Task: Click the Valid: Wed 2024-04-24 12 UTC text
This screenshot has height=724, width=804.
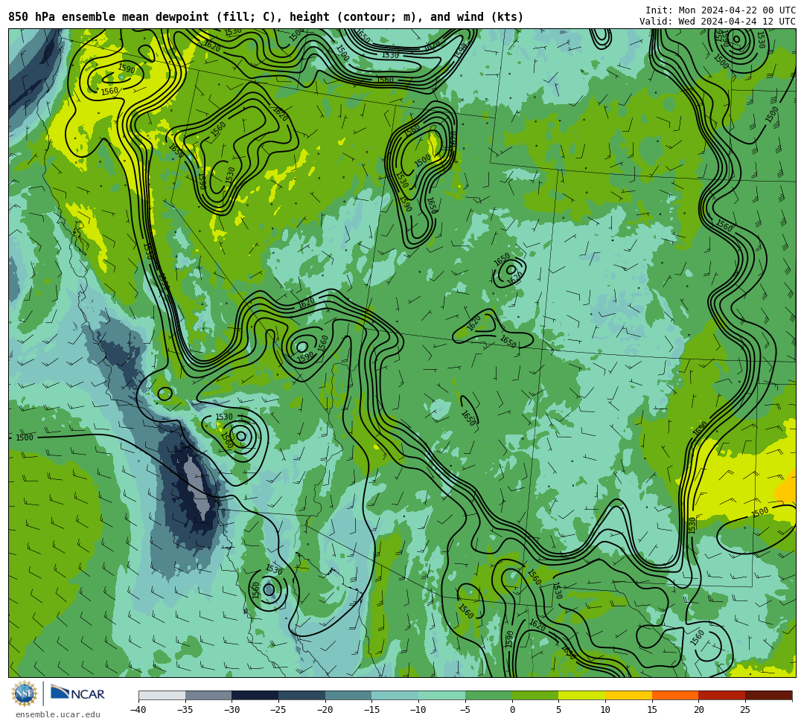Action: coord(718,22)
